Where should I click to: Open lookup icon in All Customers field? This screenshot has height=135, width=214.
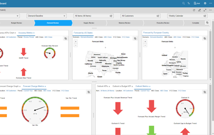coord(158,16)
